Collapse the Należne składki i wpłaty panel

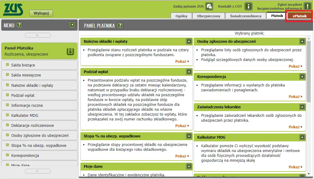pyautogui.click(x=189, y=41)
